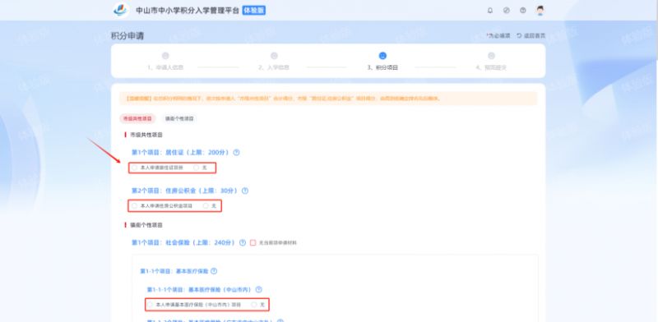Click the 中山市中小学积分入学管理平台 title
The width and height of the screenshot is (658, 322).
click(188, 11)
